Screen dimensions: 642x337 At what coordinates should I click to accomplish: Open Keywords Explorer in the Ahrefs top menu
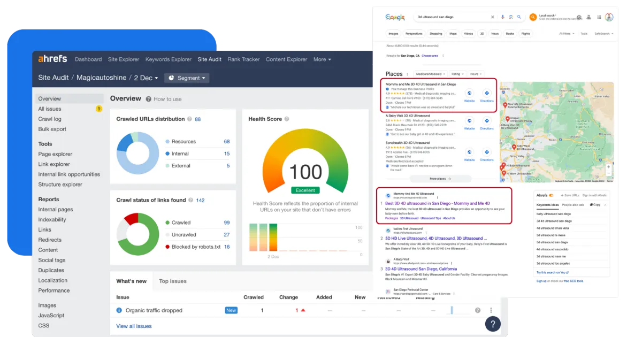coord(169,59)
